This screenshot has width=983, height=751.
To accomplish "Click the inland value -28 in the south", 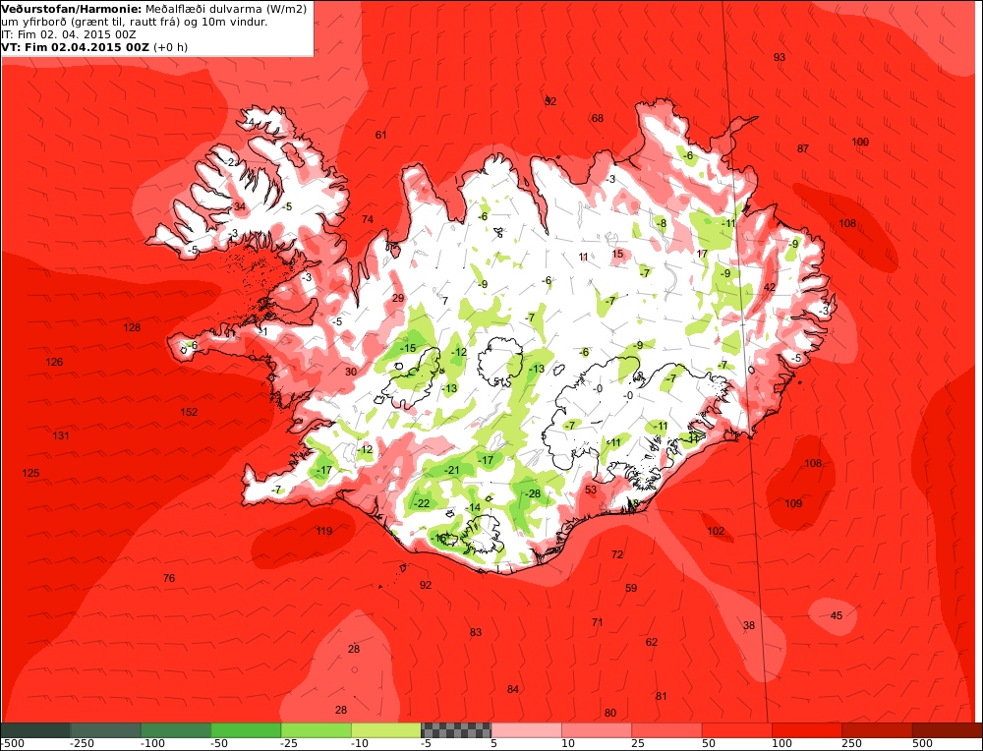I will point(532,493).
